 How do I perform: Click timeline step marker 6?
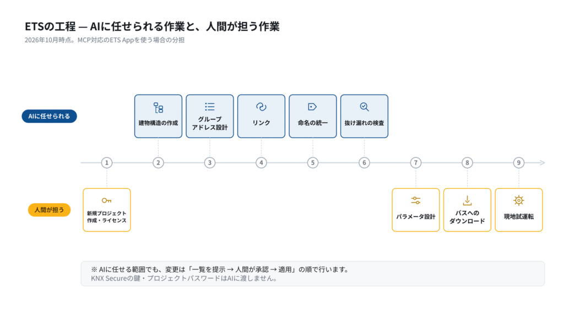365,163
